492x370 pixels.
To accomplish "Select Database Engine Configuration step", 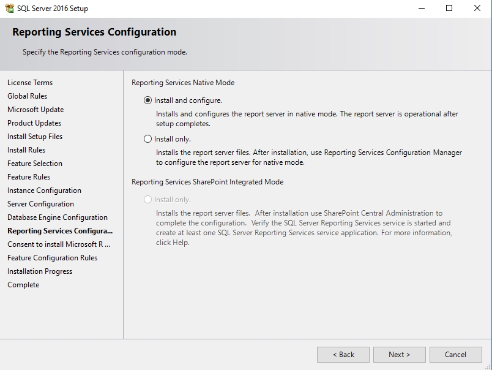I will point(58,217).
